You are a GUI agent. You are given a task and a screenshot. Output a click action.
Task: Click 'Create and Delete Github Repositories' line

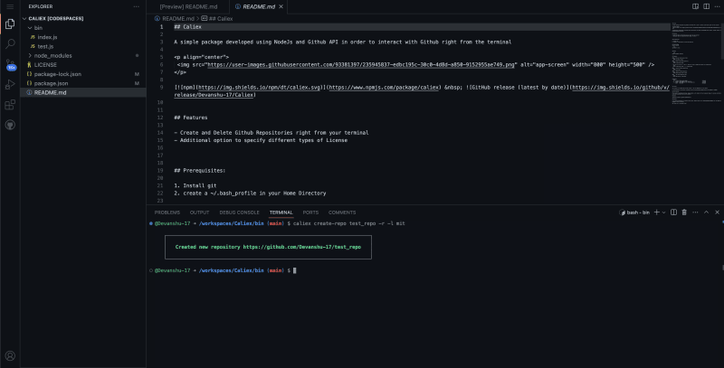click(x=271, y=132)
